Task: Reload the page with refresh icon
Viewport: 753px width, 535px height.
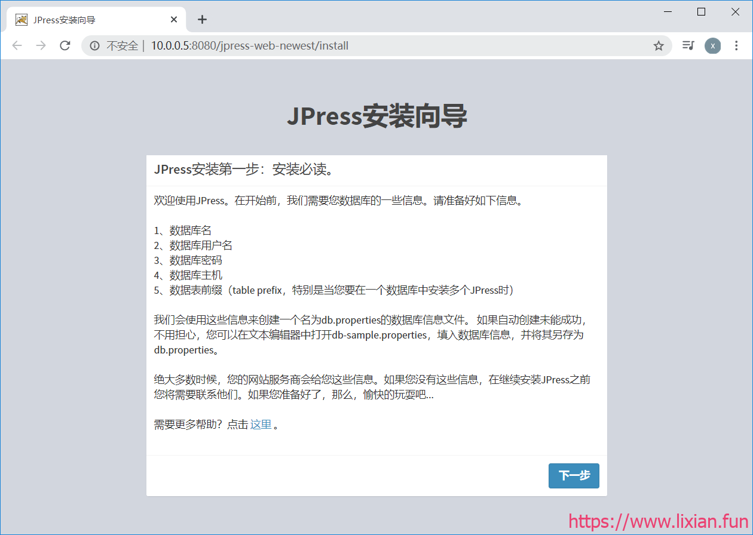Action: coord(65,46)
